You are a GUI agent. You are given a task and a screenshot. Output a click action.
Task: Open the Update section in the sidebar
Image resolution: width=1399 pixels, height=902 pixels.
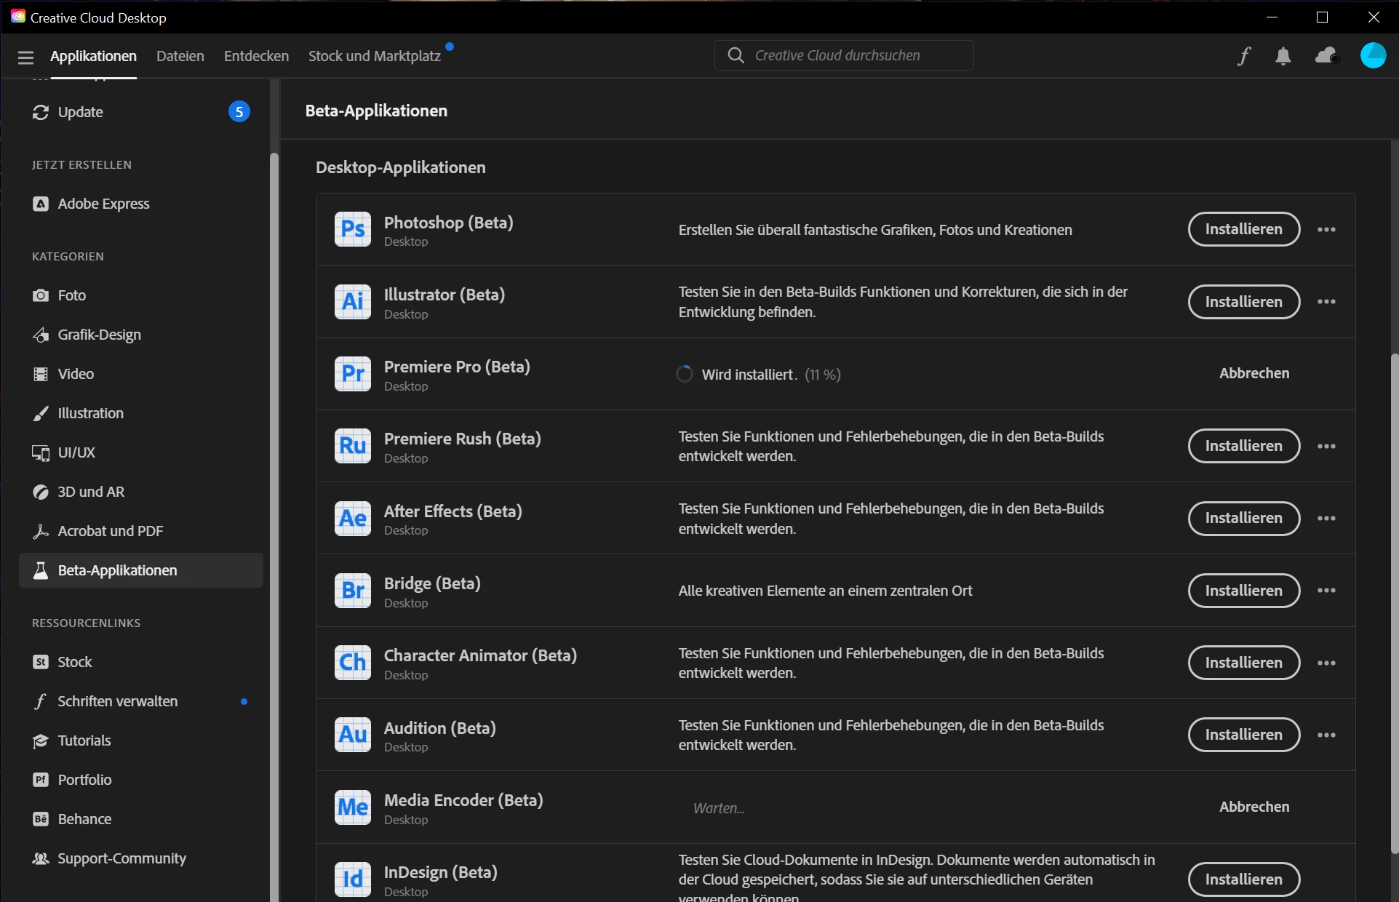click(80, 112)
